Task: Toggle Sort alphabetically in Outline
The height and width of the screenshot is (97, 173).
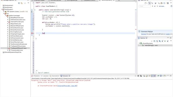Action: click(157, 41)
